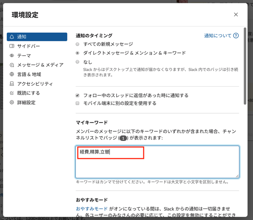Enable モバイル端末に別の設定を使用する checkbox
Screen dimensions: 253x220
coord(78,103)
